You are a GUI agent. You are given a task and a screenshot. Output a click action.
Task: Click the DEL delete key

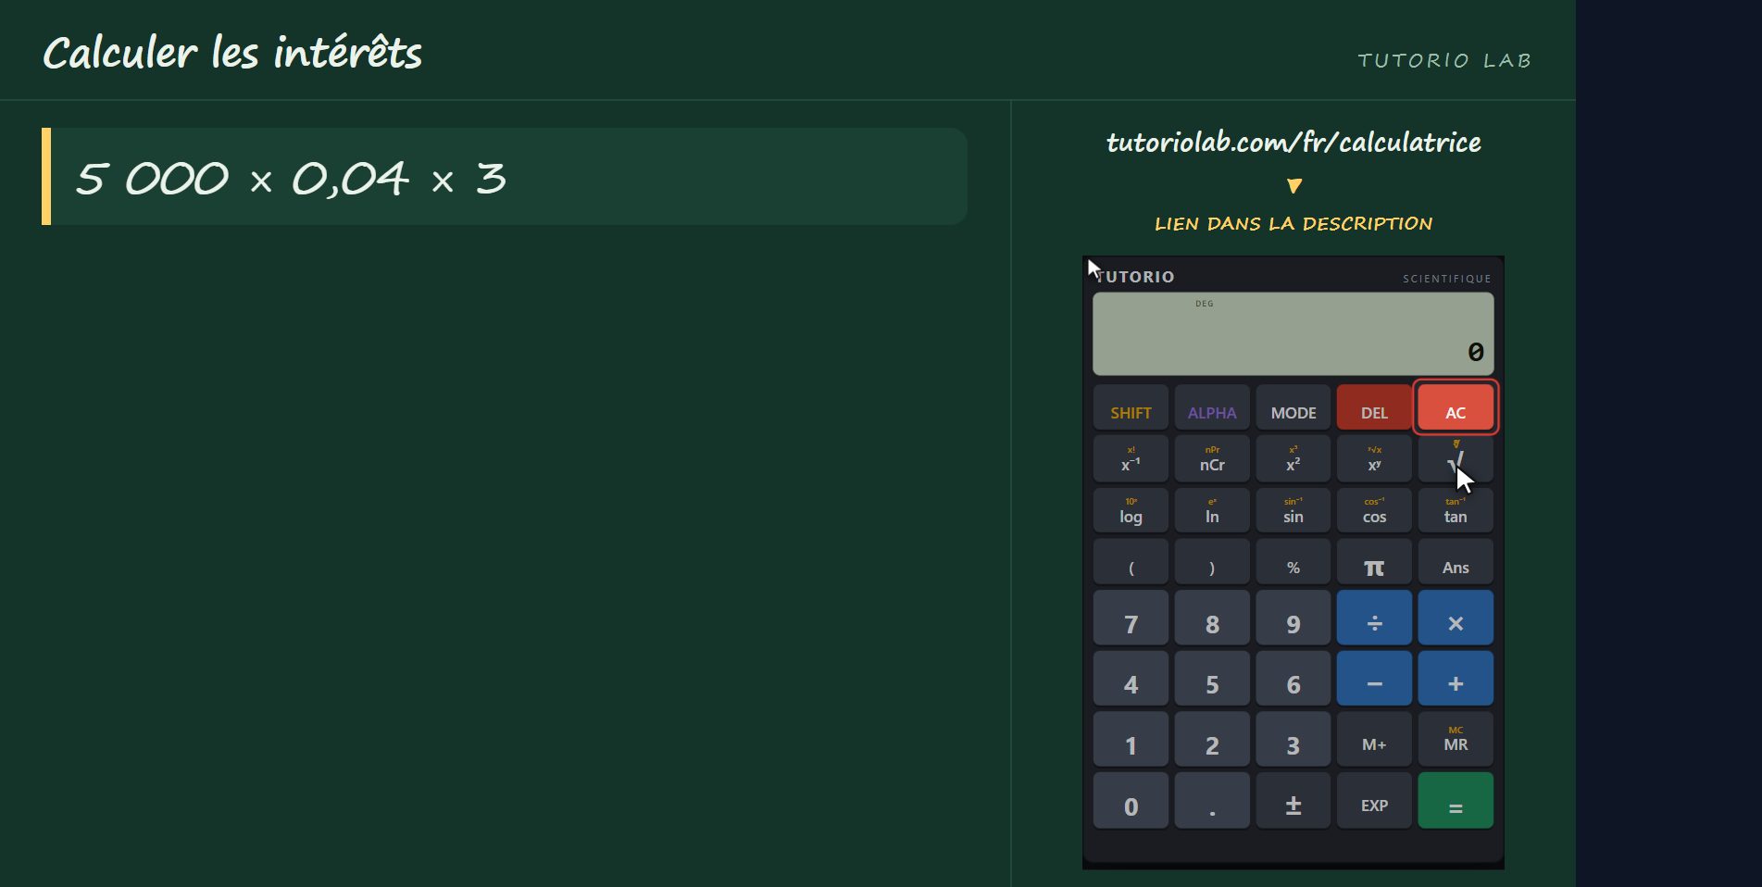click(1374, 408)
